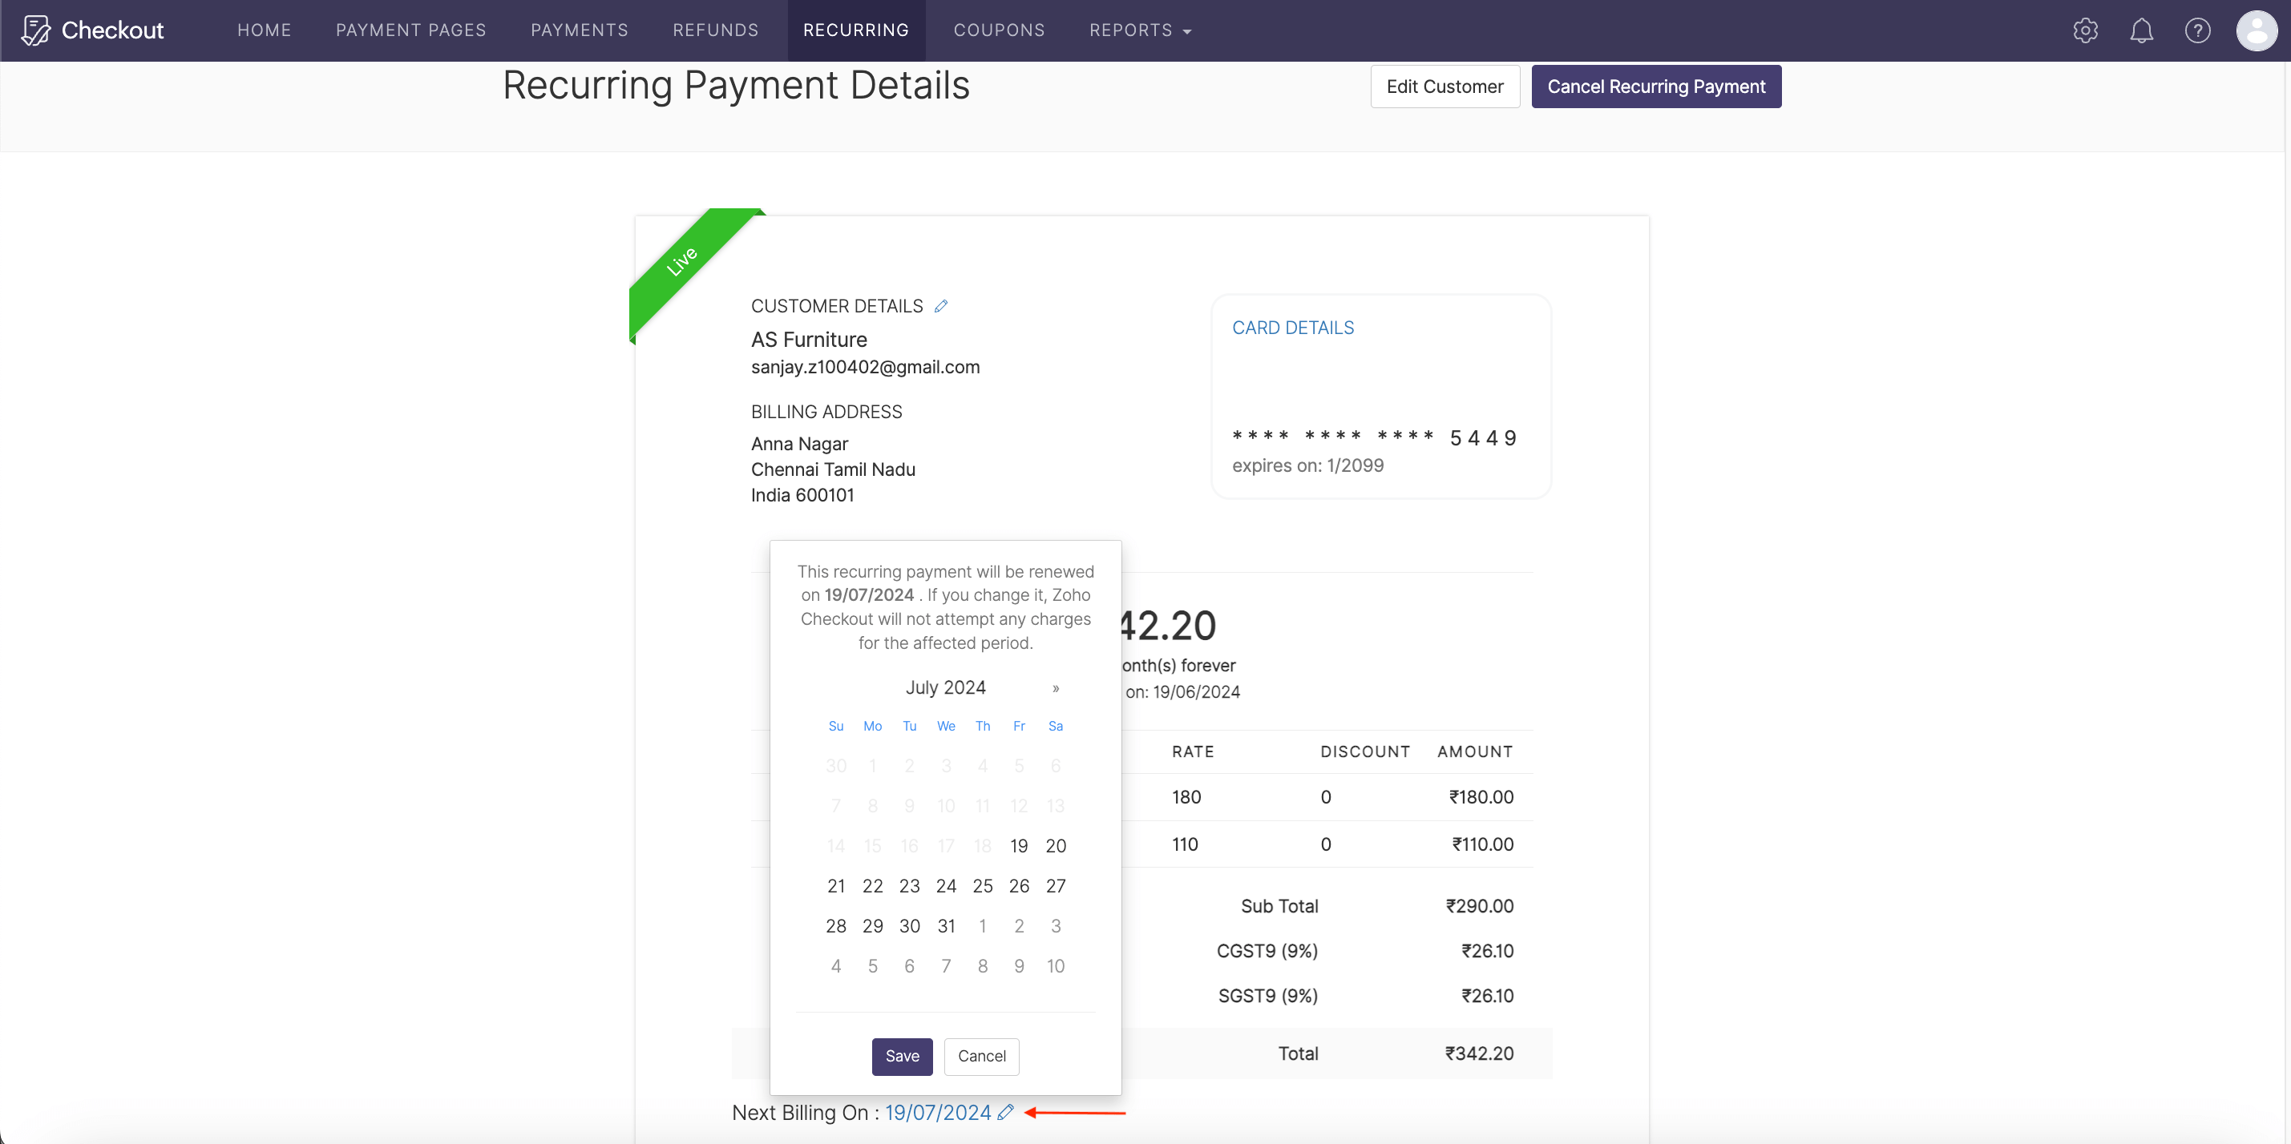The width and height of the screenshot is (2291, 1144).
Task: Open the 19/07/2024 billing date link
Action: 937,1112
